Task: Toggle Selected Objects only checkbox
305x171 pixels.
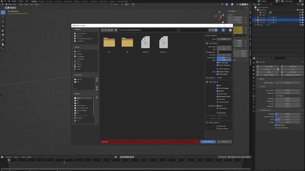Action: 217,72
